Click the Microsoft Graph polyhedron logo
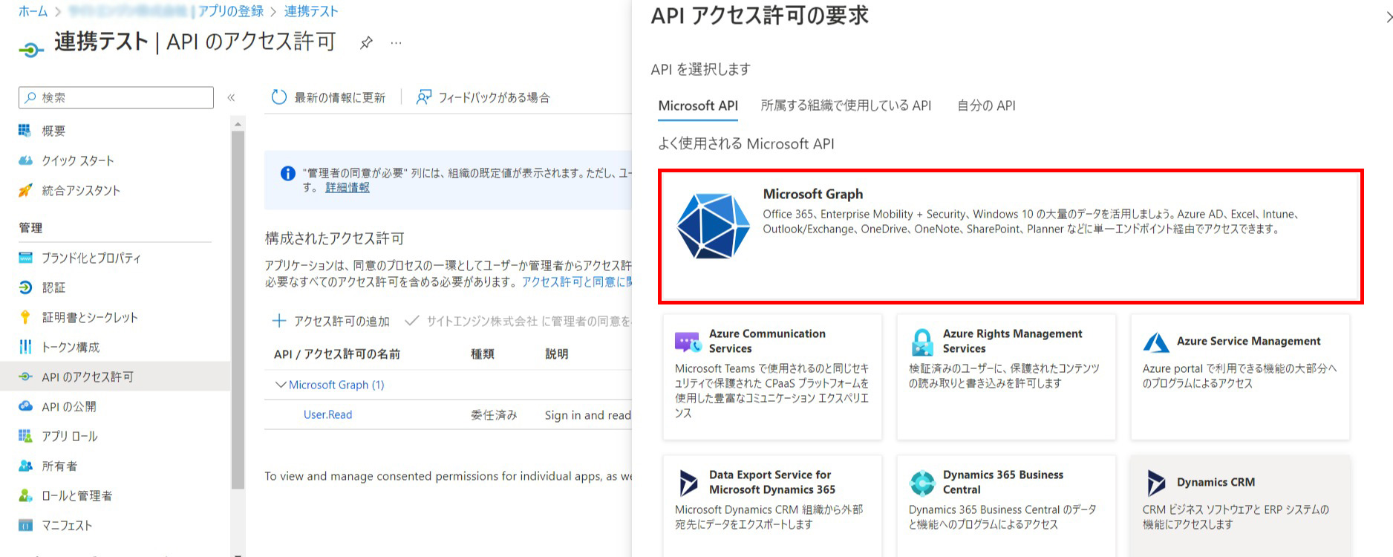The height and width of the screenshot is (557, 1393). [x=714, y=226]
